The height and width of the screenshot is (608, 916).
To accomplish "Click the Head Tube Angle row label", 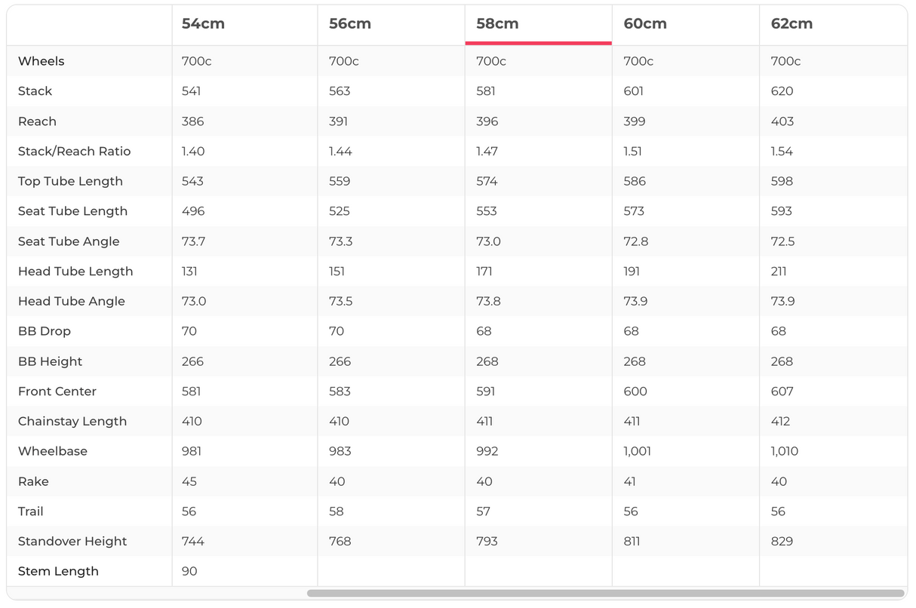I will [x=72, y=301].
